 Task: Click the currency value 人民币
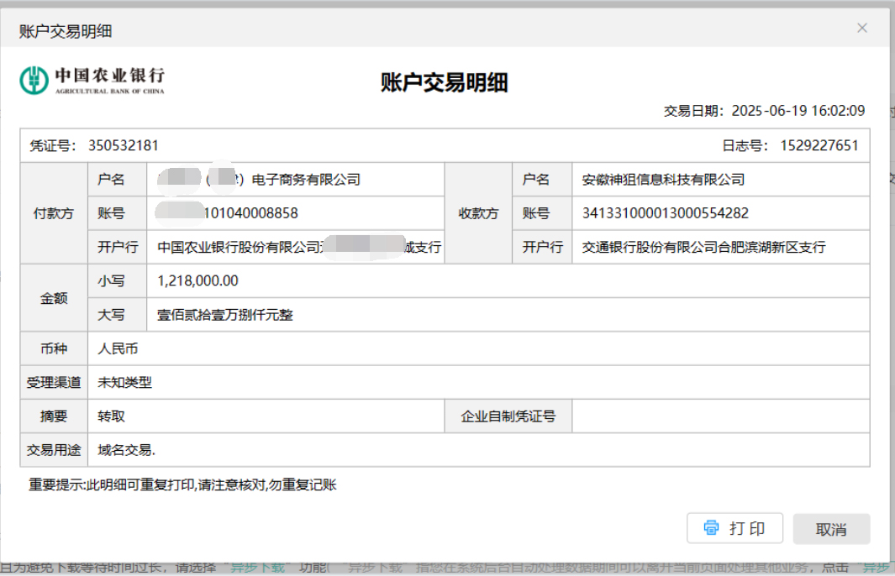pos(118,348)
